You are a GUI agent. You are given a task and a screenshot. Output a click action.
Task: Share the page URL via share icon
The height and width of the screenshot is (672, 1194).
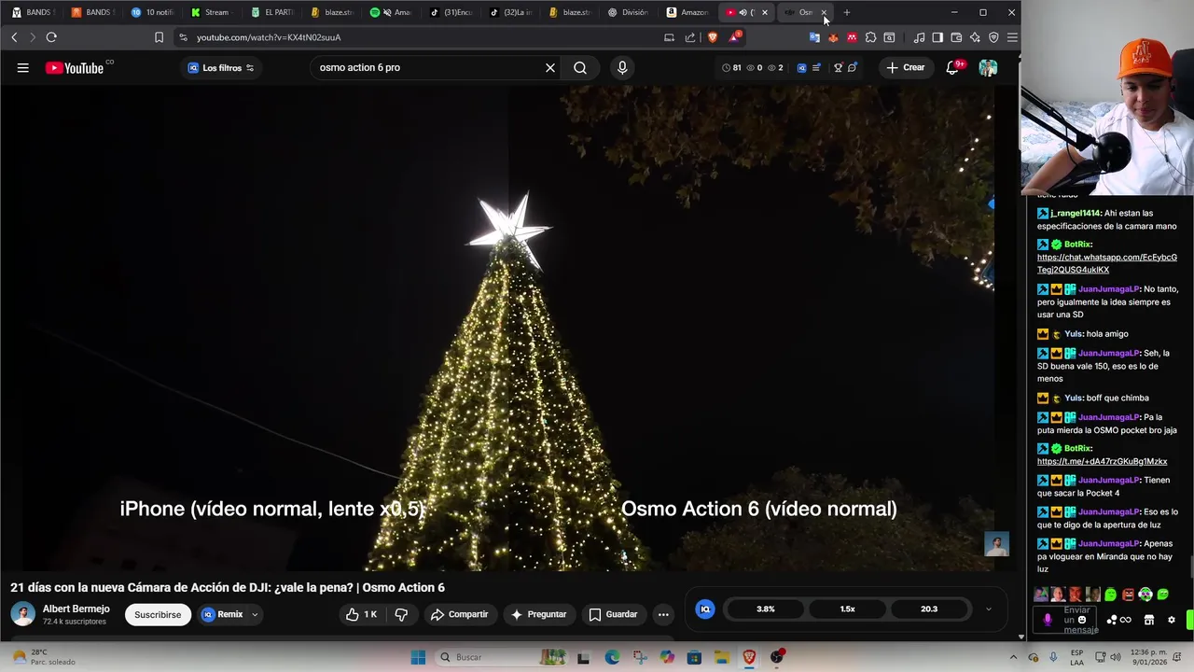[690, 37]
